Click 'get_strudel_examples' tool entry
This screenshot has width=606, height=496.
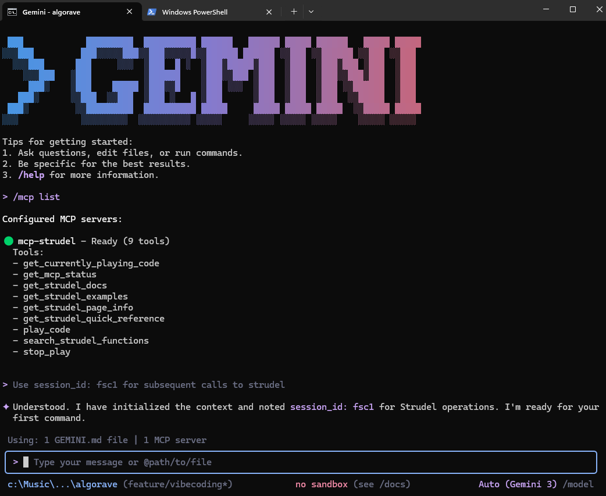pos(76,297)
